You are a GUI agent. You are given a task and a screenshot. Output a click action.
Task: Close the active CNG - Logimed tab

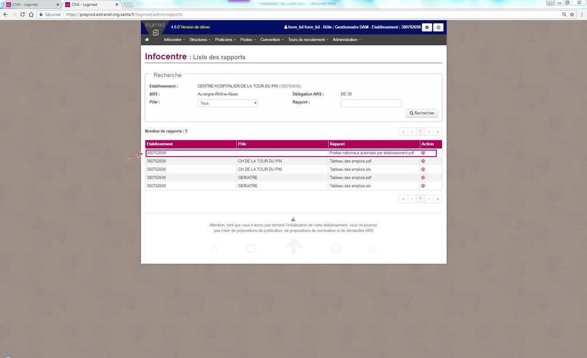click(x=117, y=5)
